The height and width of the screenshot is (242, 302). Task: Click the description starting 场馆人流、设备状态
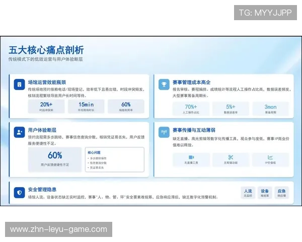point(123,197)
